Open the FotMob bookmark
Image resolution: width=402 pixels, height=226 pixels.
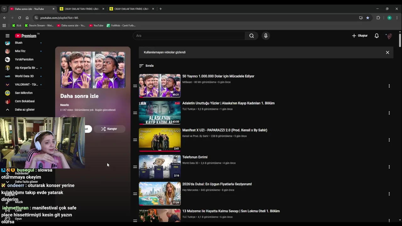click(x=121, y=25)
